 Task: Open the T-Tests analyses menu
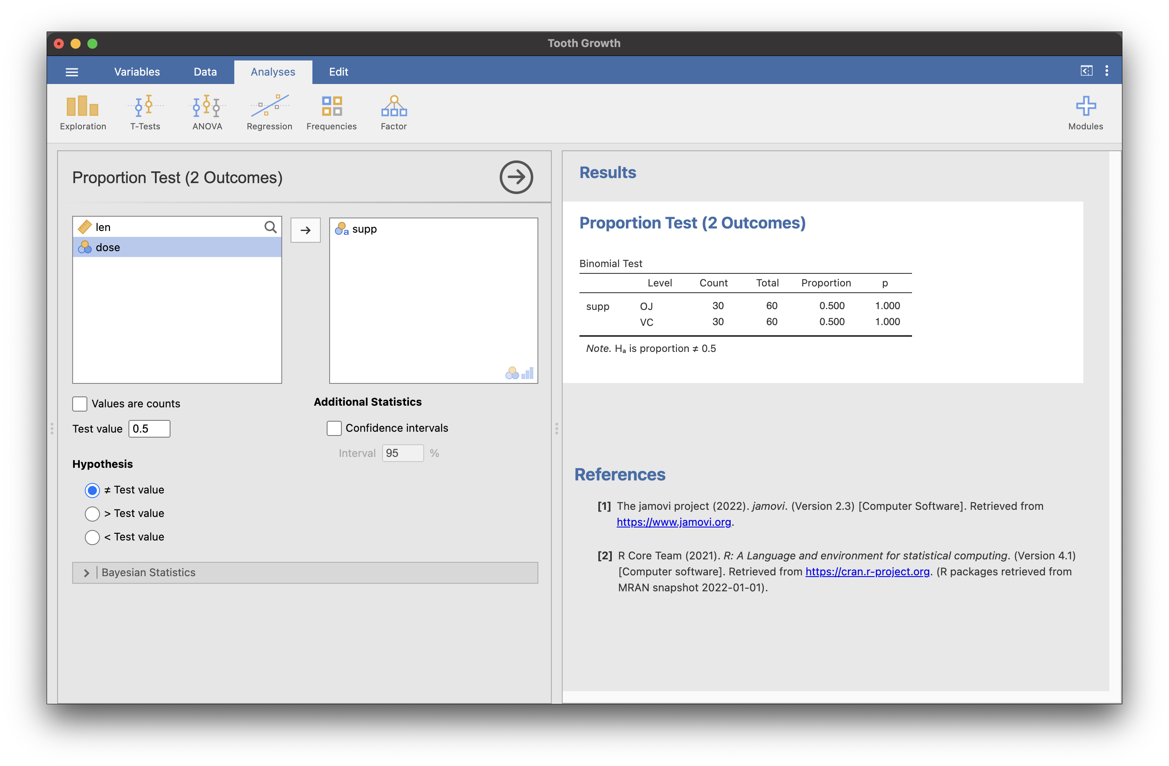(145, 113)
